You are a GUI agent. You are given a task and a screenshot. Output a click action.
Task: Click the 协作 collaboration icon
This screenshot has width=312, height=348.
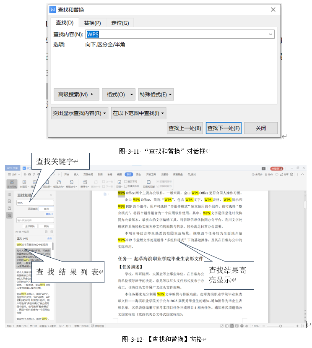269,175
